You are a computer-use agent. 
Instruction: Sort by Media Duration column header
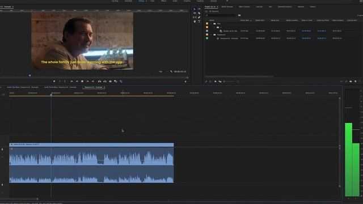(292, 20)
